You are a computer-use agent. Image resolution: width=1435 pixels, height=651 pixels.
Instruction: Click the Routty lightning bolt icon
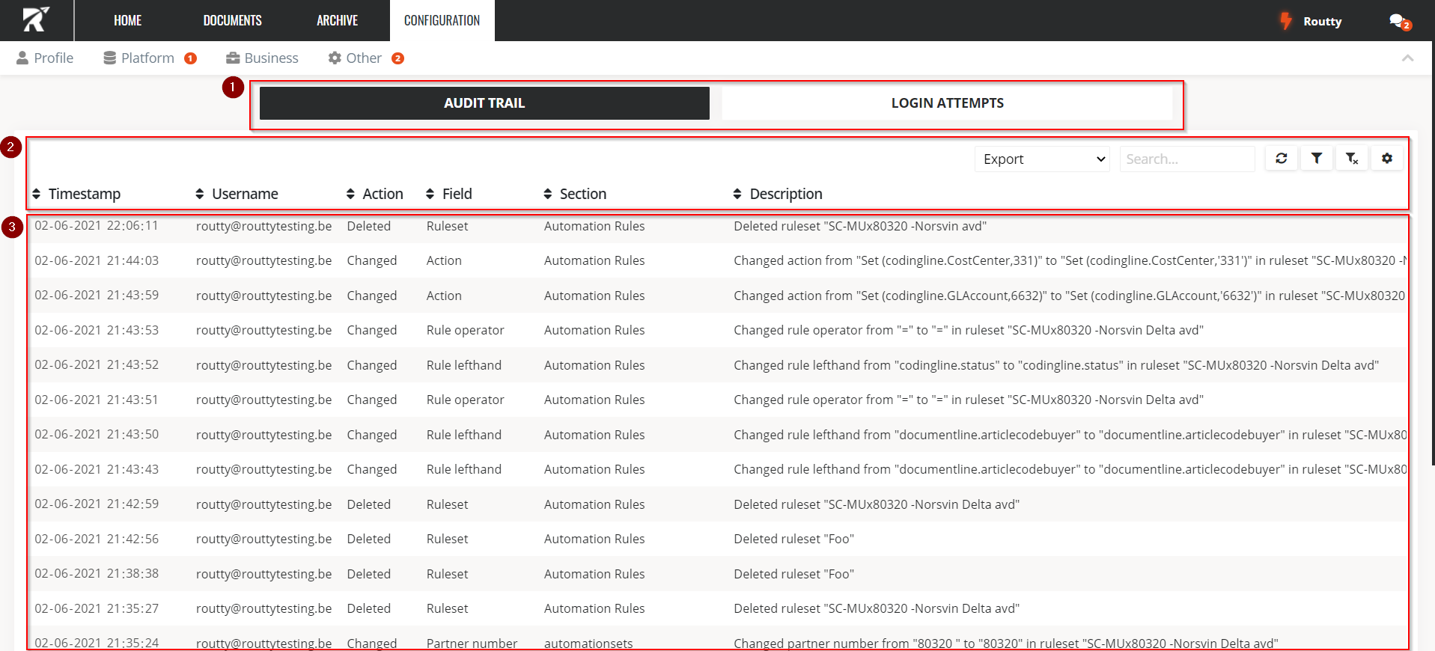[1285, 21]
